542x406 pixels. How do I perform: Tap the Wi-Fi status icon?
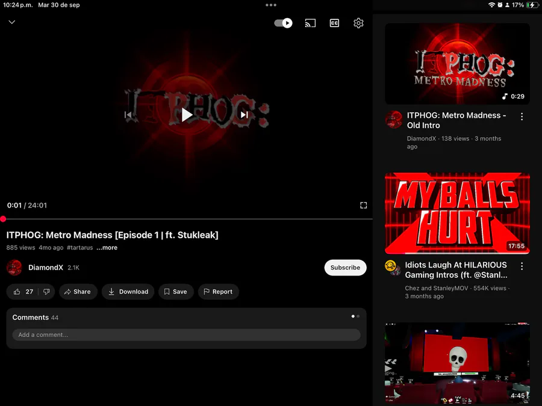[x=491, y=5]
